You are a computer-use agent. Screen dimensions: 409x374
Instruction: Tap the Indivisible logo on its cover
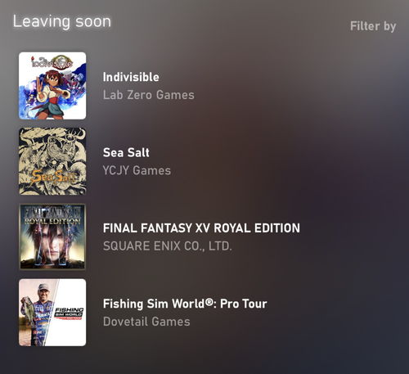tap(52, 62)
